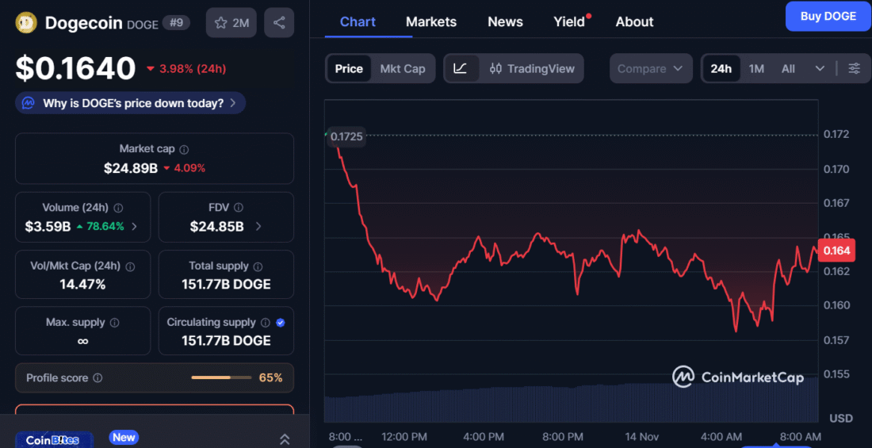Click info icon next to FDV

(239, 208)
